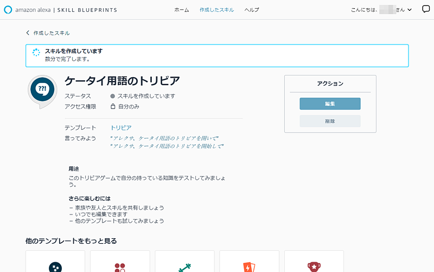Click the gray status dot indicator
Screen dimensions: 434x272
pos(112,96)
